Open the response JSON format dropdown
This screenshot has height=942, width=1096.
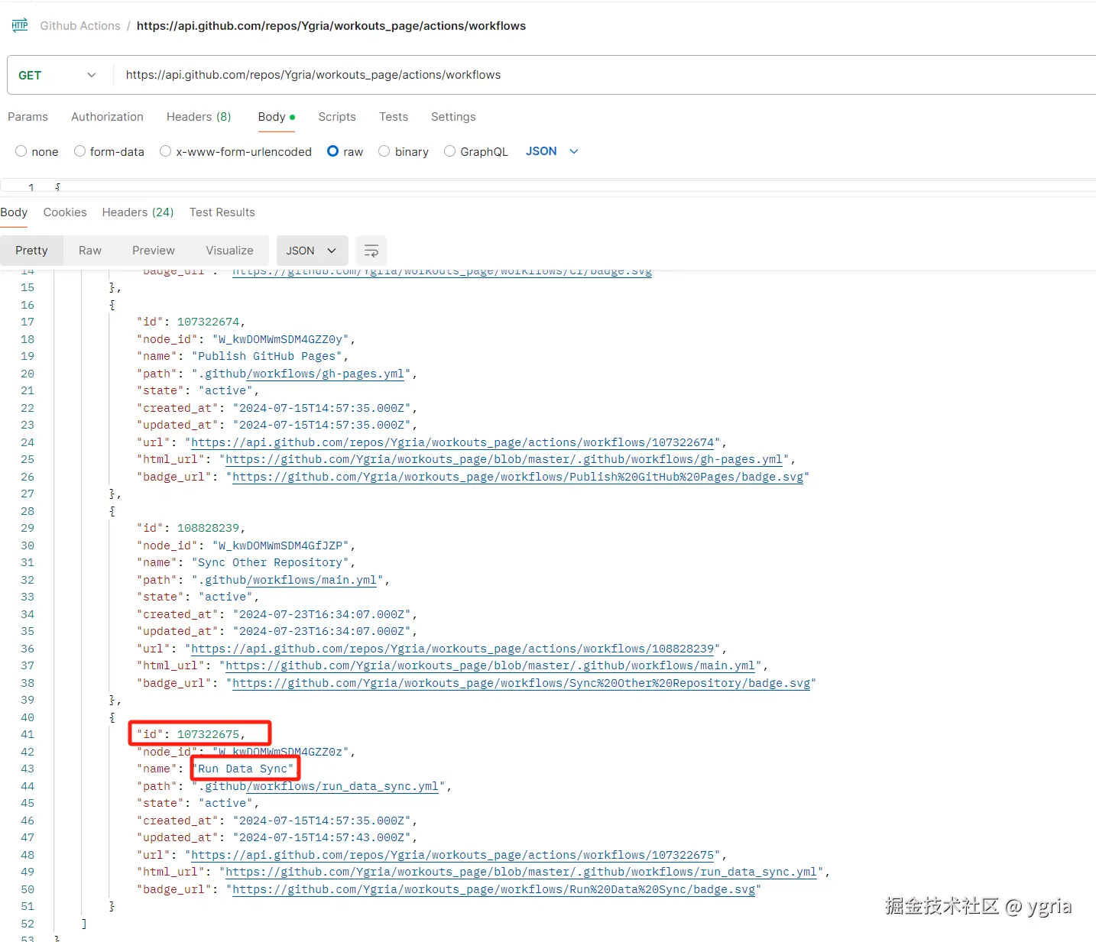(312, 251)
